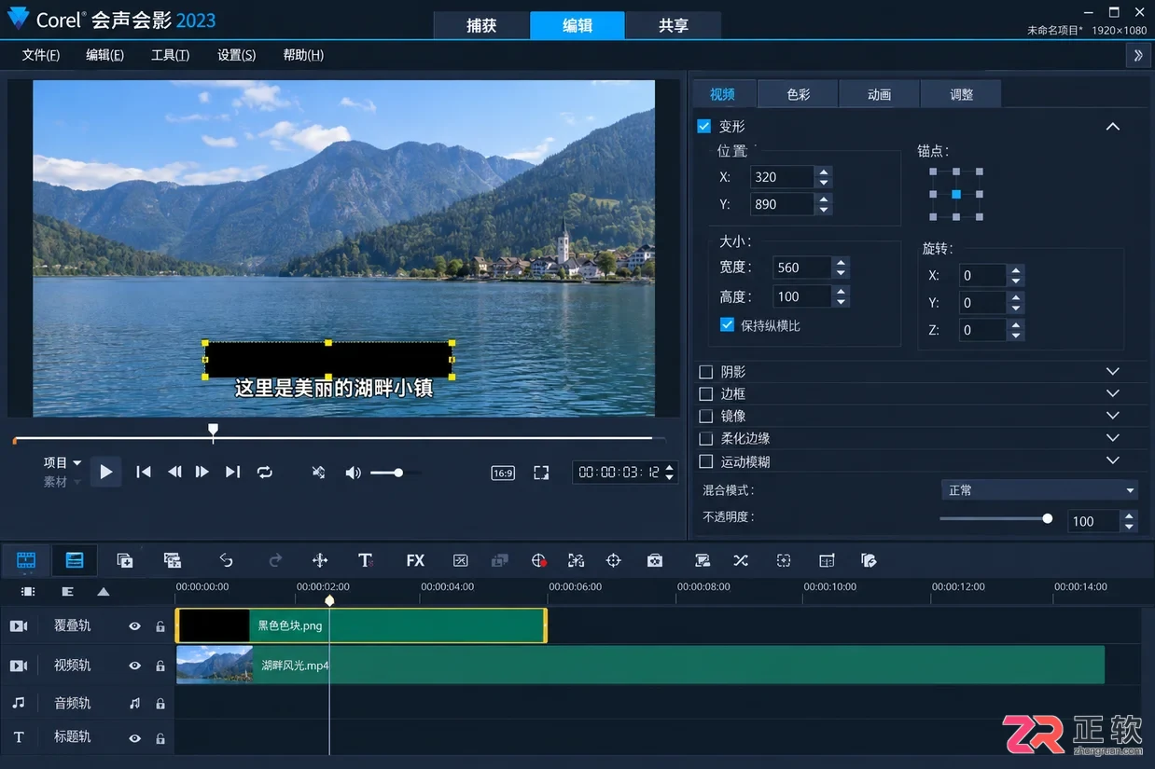Enable the 阴影 checkbox

tap(706, 372)
